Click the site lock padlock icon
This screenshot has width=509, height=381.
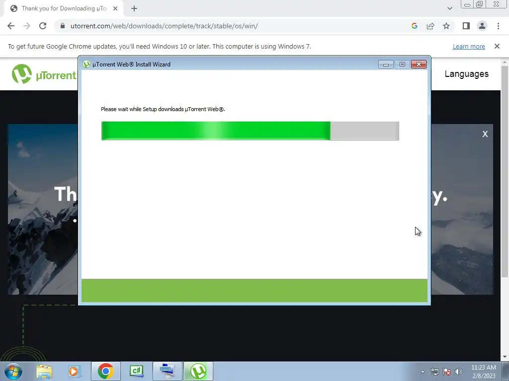pyautogui.click(x=63, y=26)
